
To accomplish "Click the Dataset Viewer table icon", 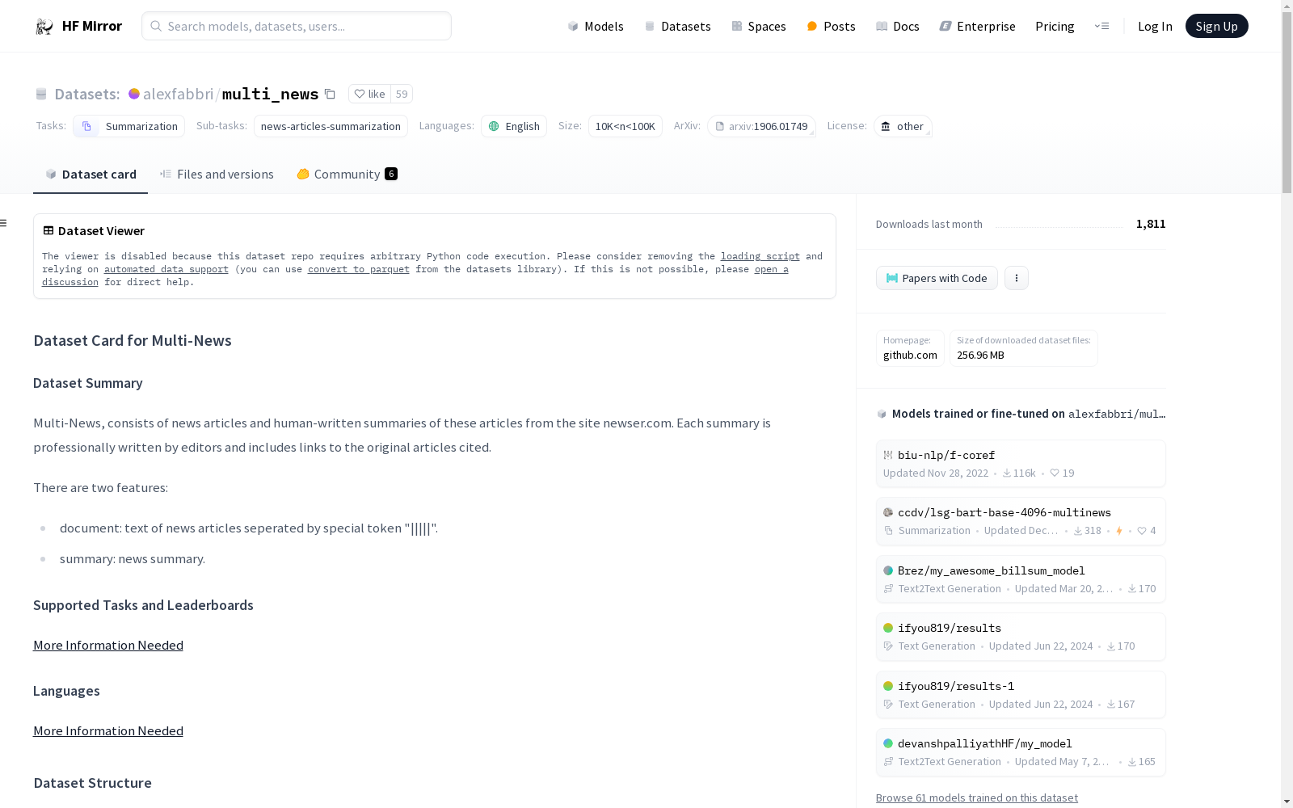I will click(48, 230).
